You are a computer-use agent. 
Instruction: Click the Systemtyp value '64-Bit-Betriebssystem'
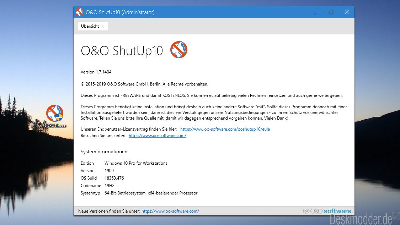coord(151,193)
